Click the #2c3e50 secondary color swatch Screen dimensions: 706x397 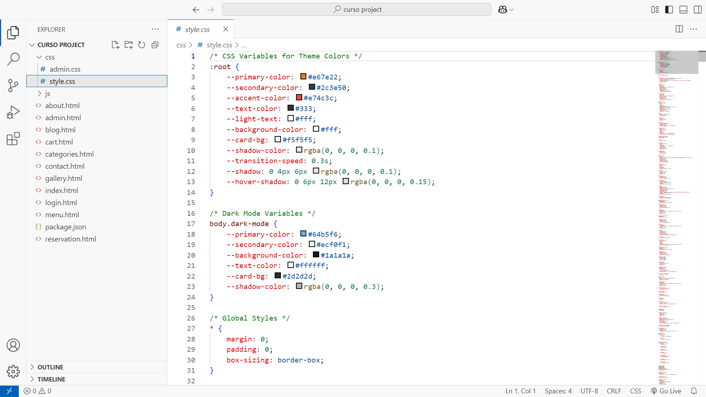coord(312,87)
